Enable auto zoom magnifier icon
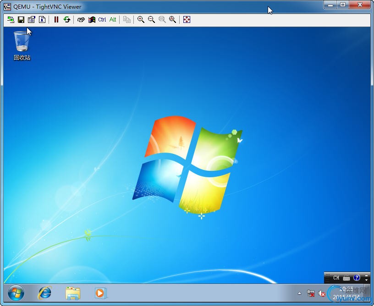 (x=172, y=20)
